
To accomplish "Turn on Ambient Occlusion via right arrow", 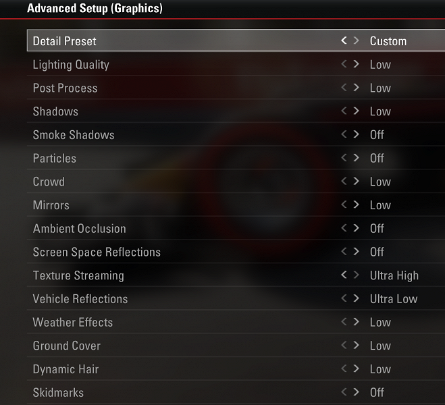I will [x=356, y=228].
